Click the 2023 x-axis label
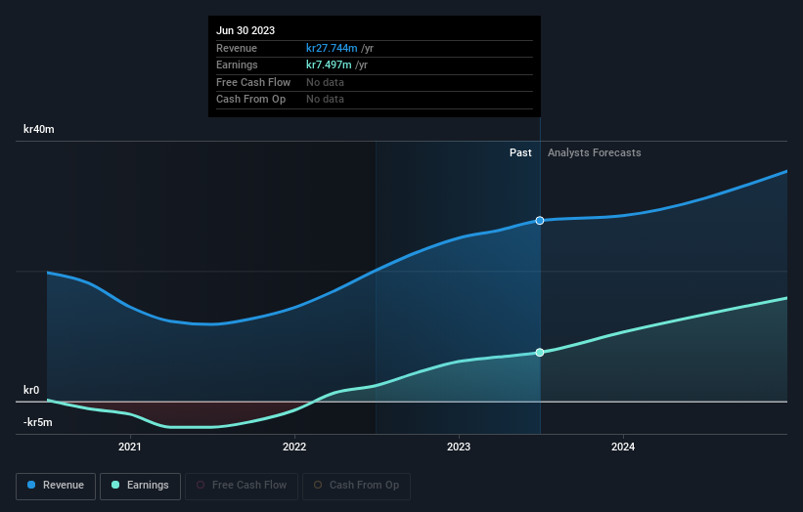 pyautogui.click(x=459, y=448)
